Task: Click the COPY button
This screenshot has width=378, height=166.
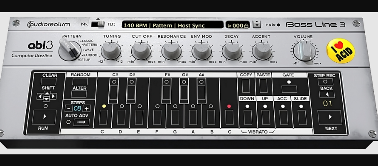Action: (x=246, y=85)
